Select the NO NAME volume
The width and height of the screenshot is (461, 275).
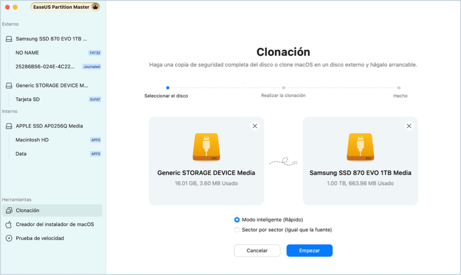[27, 53]
